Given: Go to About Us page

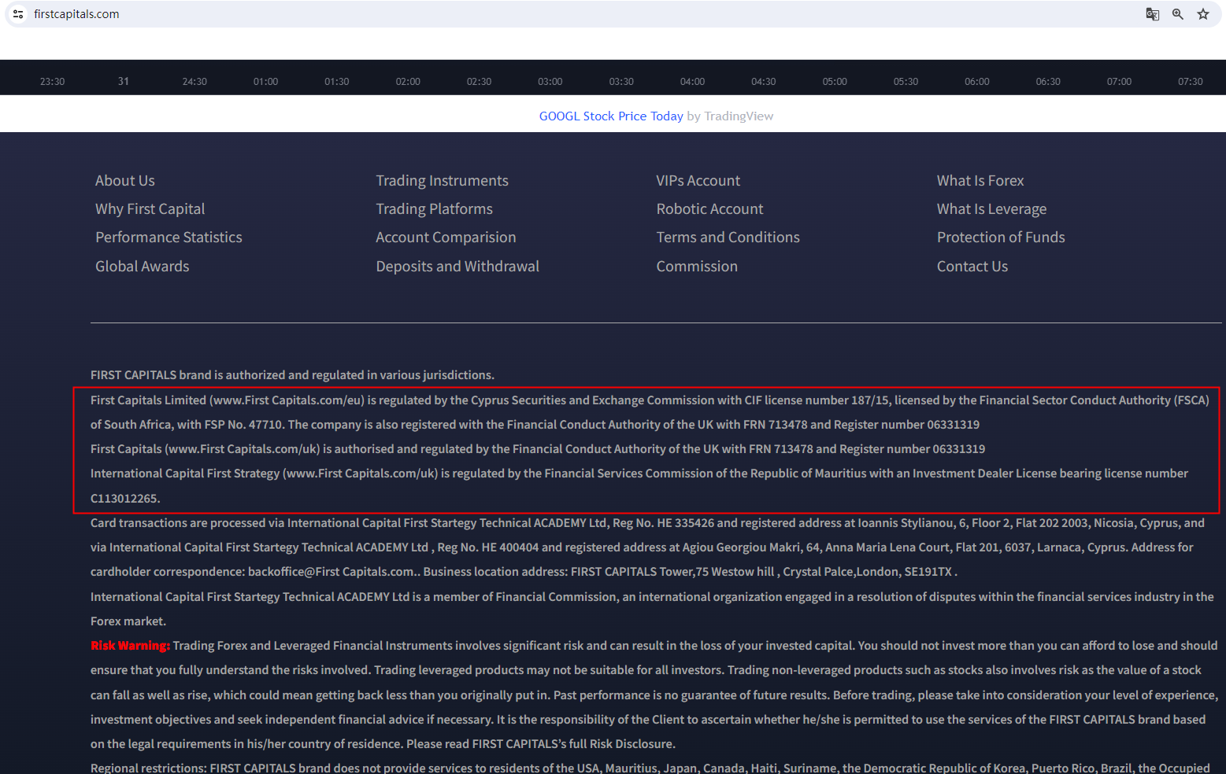Looking at the screenshot, I should coord(125,181).
